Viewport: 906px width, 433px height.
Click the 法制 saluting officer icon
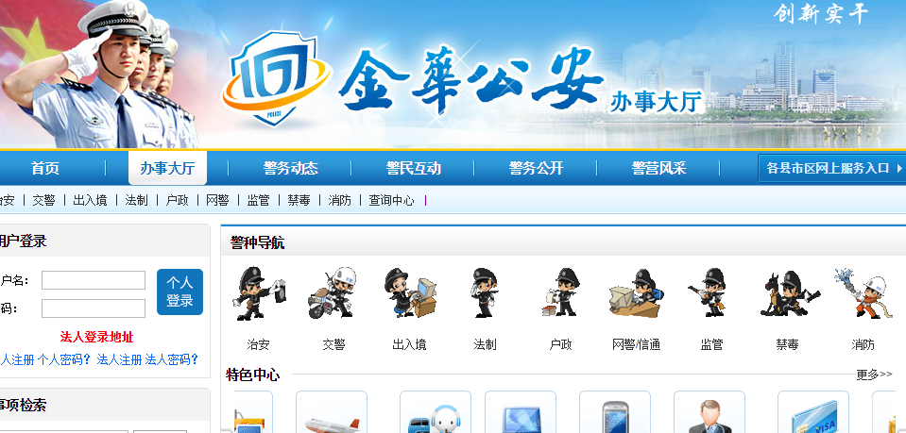click(485, 292)
